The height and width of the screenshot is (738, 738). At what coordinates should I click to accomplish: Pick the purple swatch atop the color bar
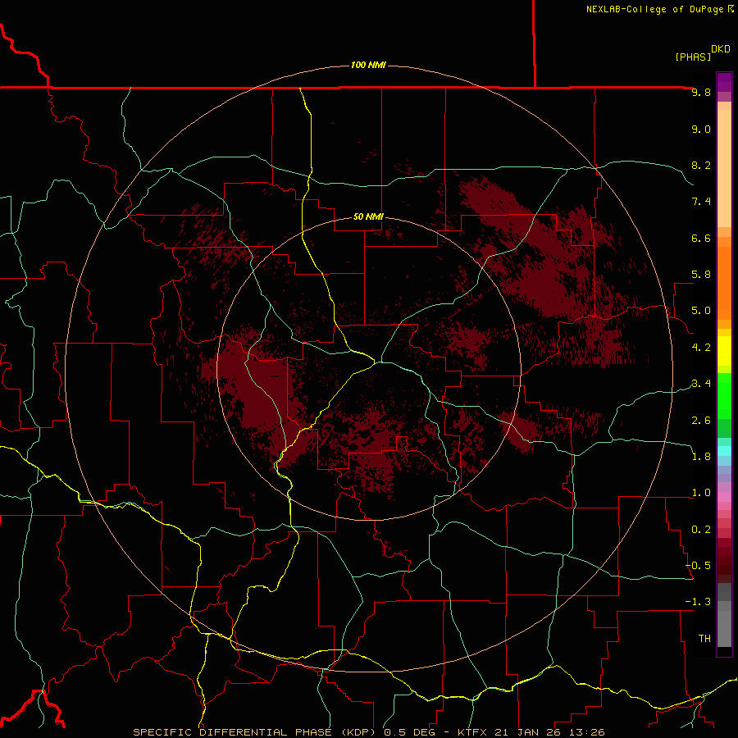coord(724,82)
